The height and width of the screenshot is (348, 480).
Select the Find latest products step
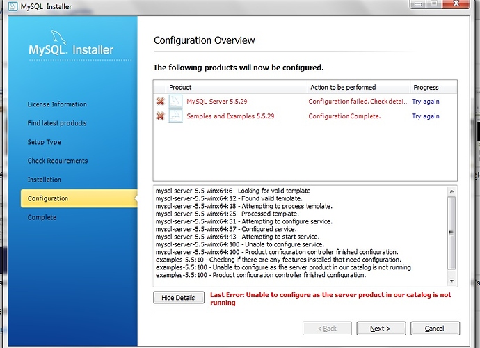click(57, 123)
